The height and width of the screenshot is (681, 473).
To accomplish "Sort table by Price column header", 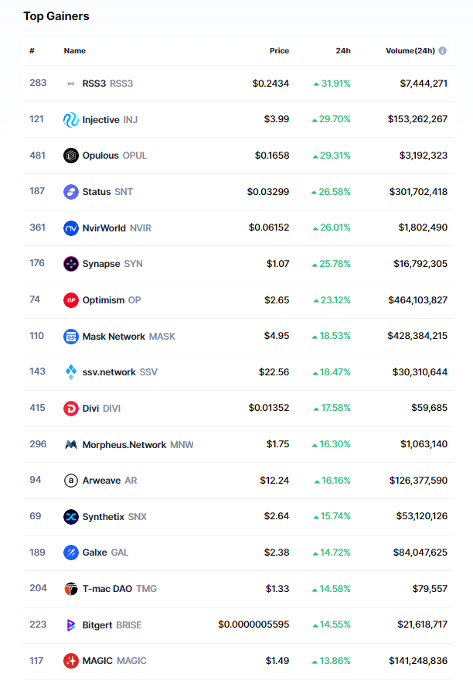I will pyautogui.click(x=279, y=51).
